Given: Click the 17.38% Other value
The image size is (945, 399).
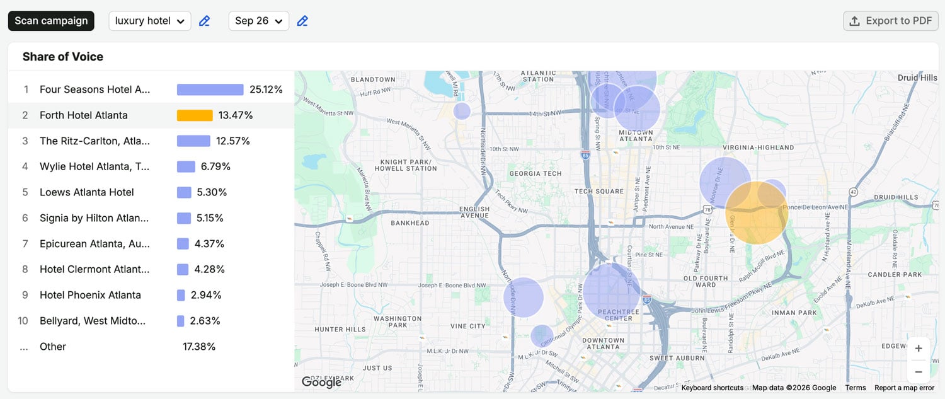Looking at the screenshot, I should pyautogui.click(x=199, y=347).
